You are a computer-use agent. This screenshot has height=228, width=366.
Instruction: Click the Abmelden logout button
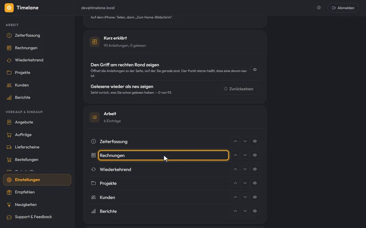coord(343,8)
